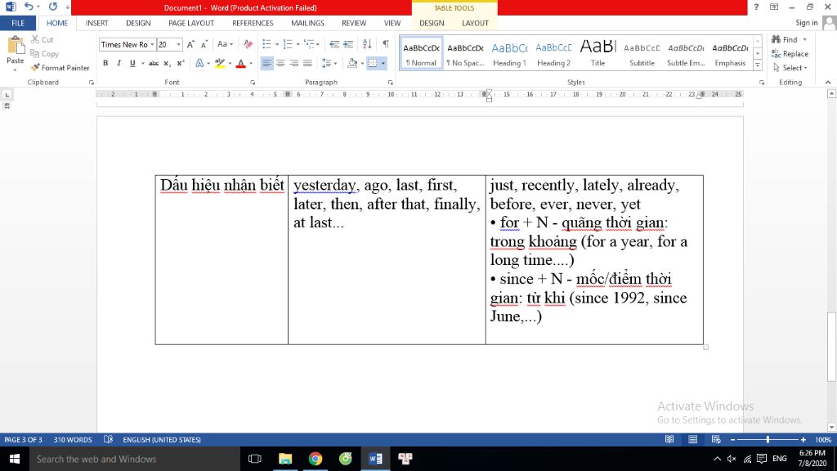Switch to Web Layout view
The image size is (837, 471).
point(716,439)
